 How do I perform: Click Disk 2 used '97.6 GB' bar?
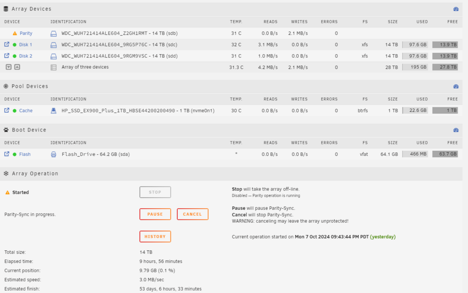[x=415, y=56]
